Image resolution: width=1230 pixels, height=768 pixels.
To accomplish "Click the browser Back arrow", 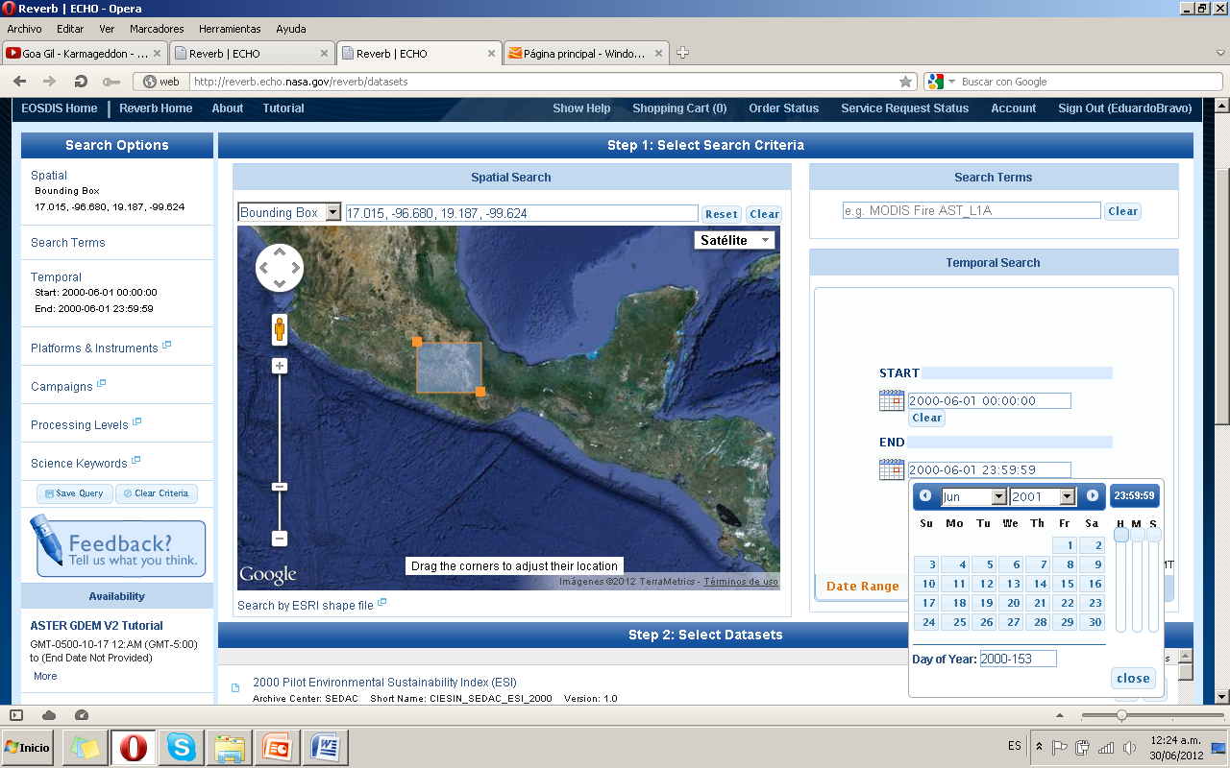I will click(x=19, y=82).
